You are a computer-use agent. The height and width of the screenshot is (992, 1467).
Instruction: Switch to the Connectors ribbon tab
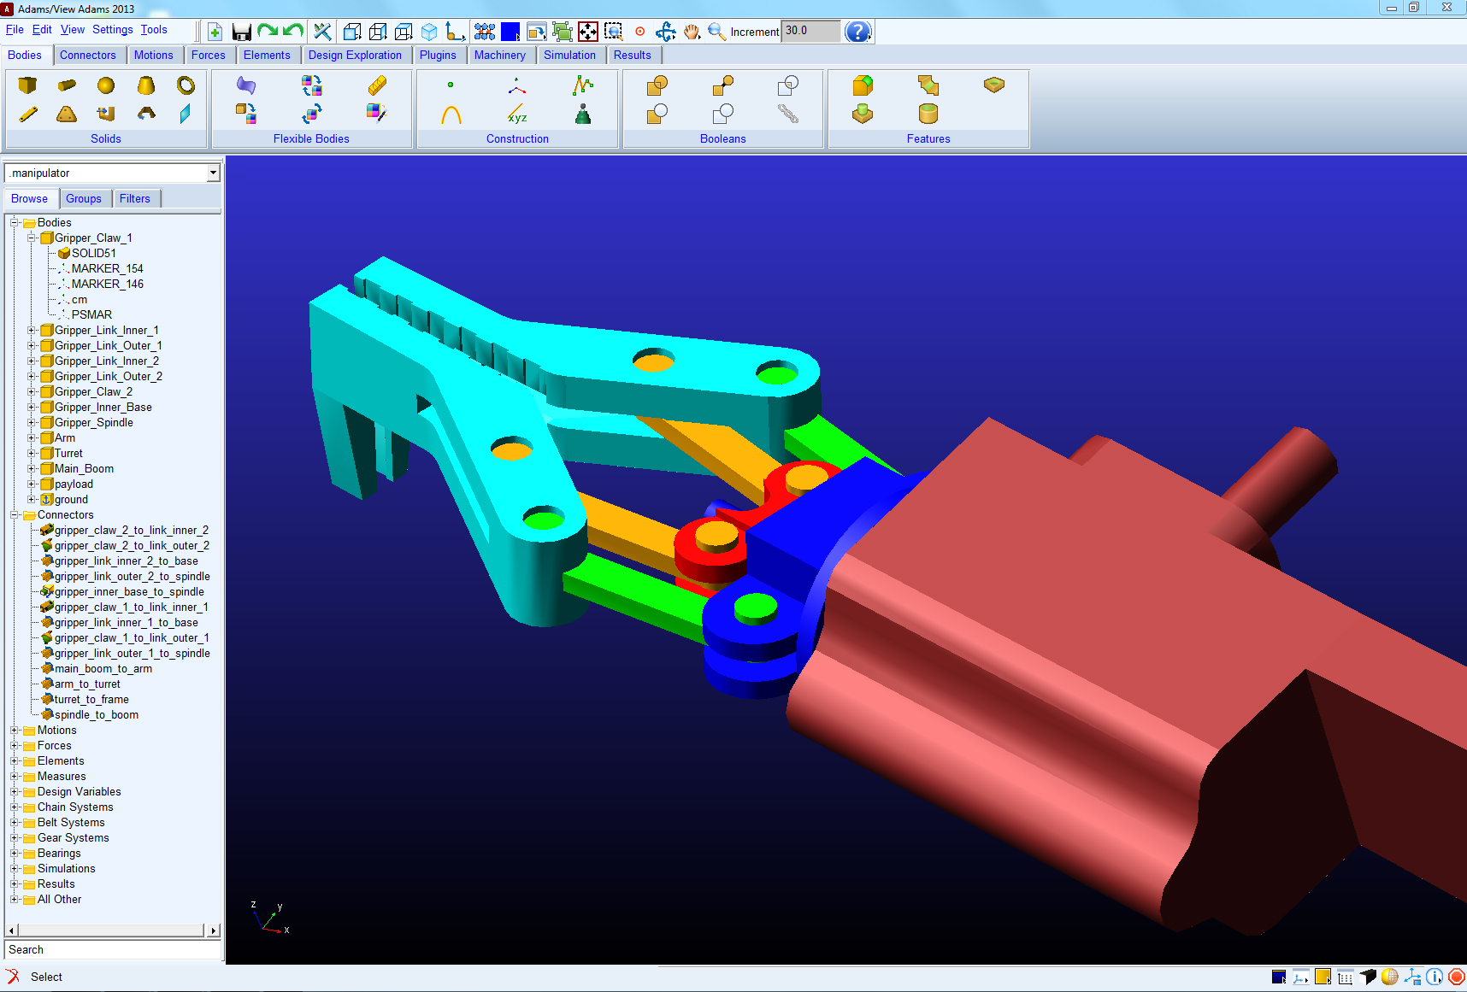(x=88, y=55)
